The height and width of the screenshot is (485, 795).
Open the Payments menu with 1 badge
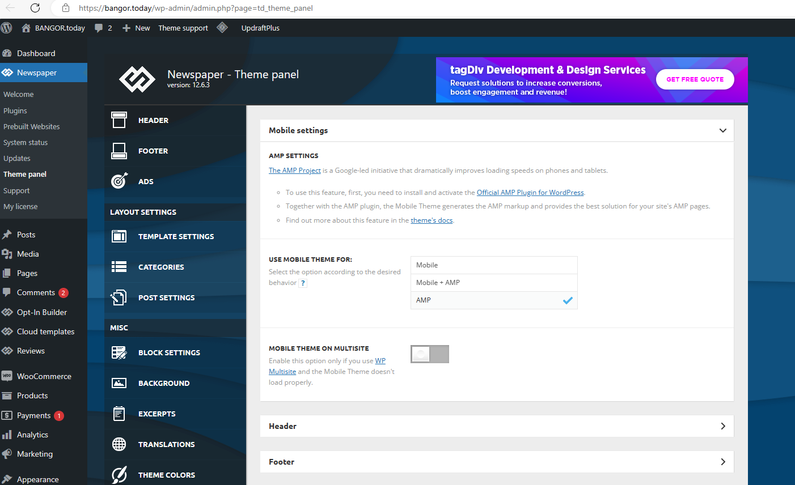coord(44,415)
